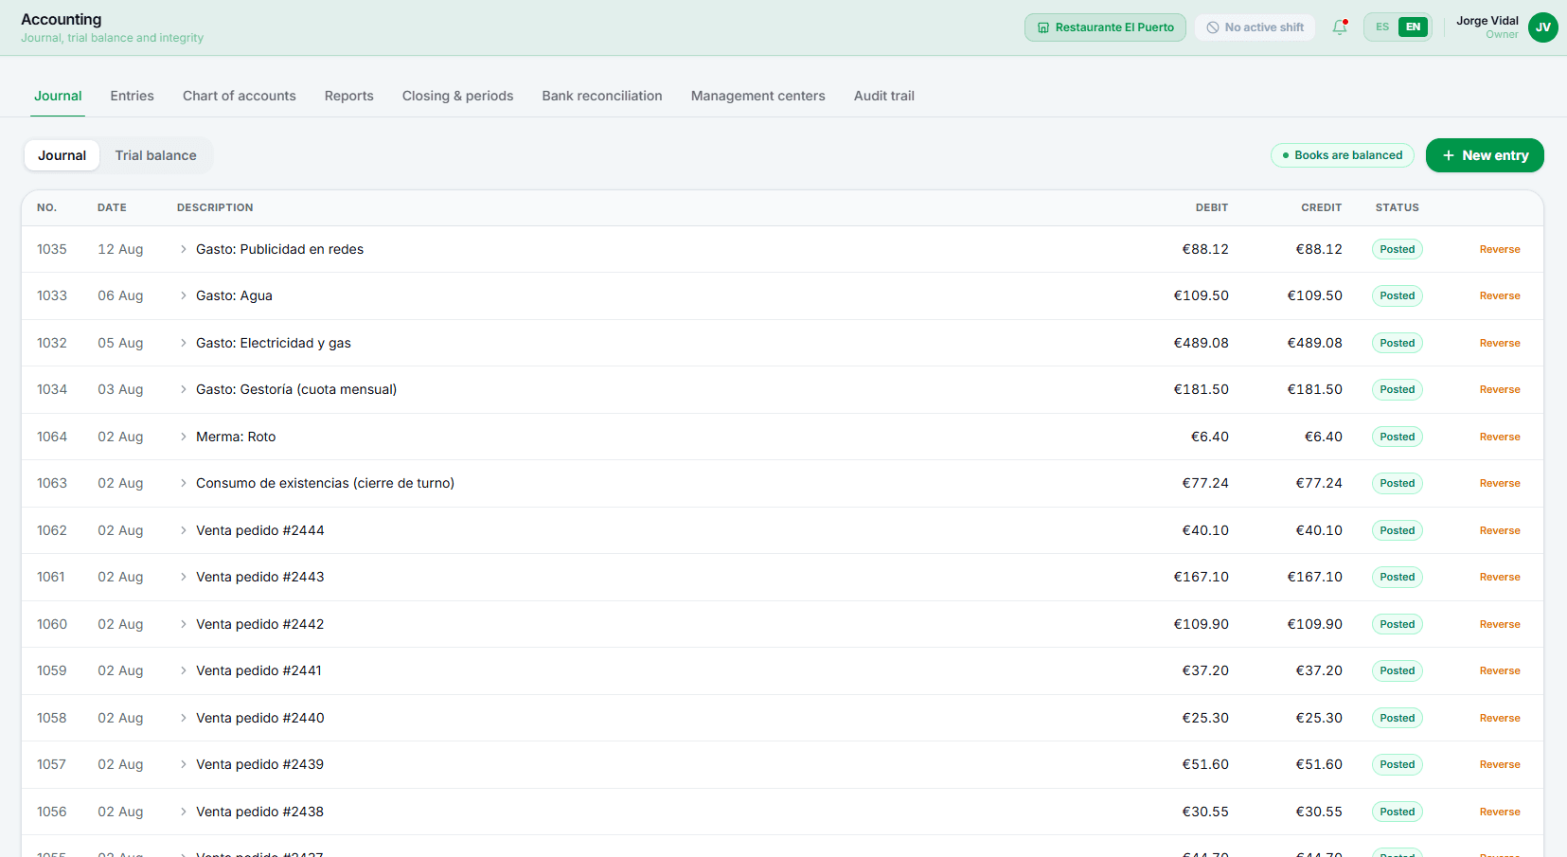Open Closing & periods tab
The width and height of the screenshot is (1567, 857).
coord(457,96)
